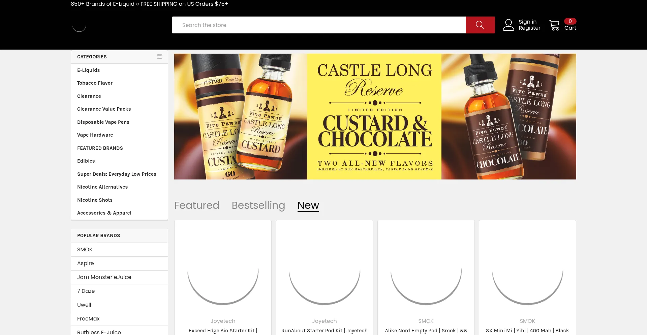Screen dimensions: 647x335
Task: Click the cart item count badge
Action: 570,21
